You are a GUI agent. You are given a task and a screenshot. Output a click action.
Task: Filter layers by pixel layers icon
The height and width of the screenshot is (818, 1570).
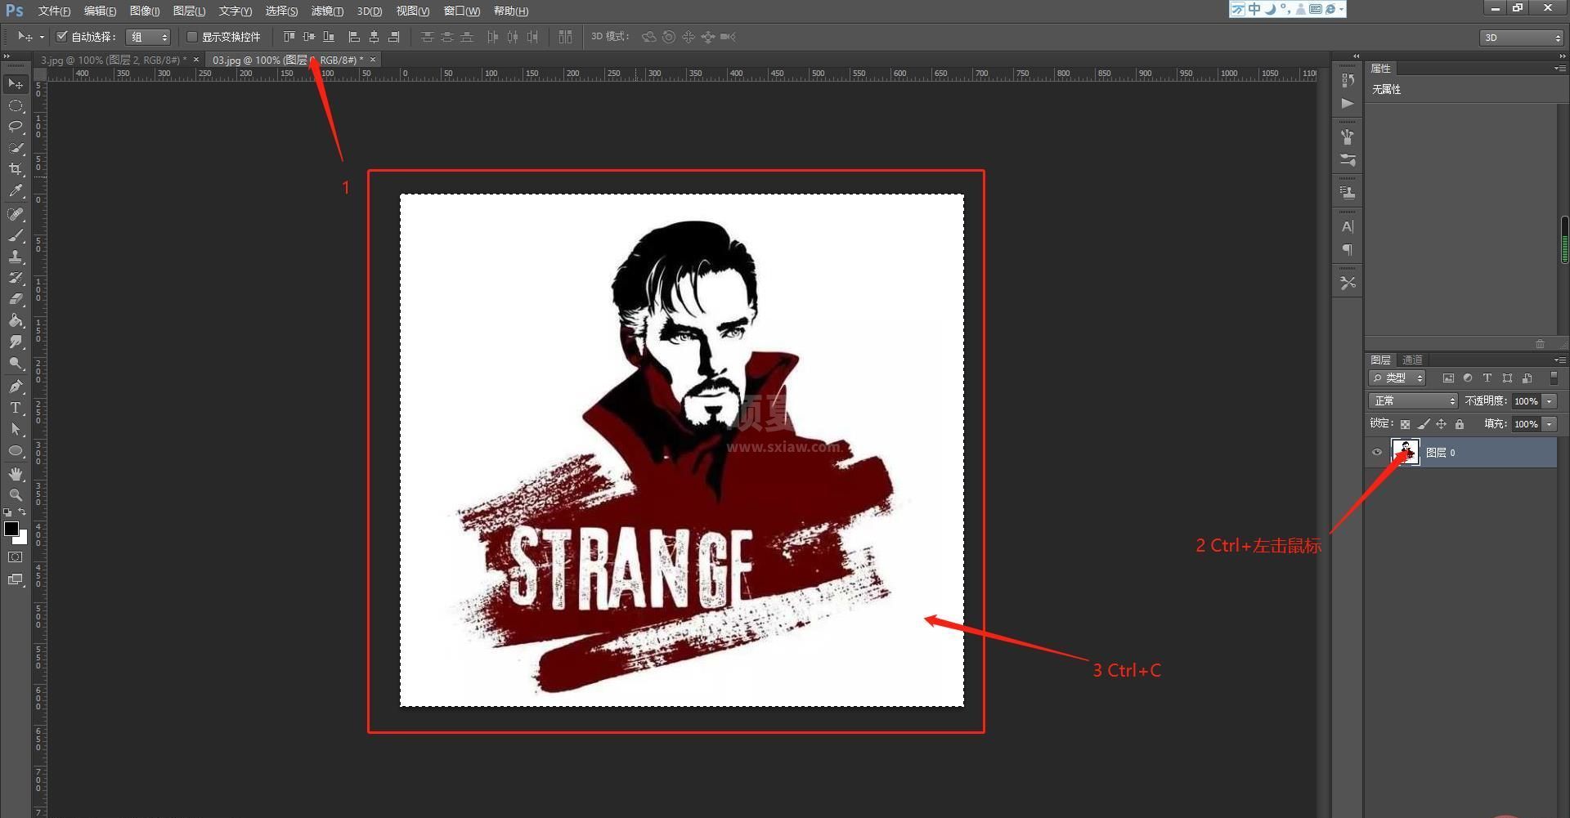tap(1448, 378)
